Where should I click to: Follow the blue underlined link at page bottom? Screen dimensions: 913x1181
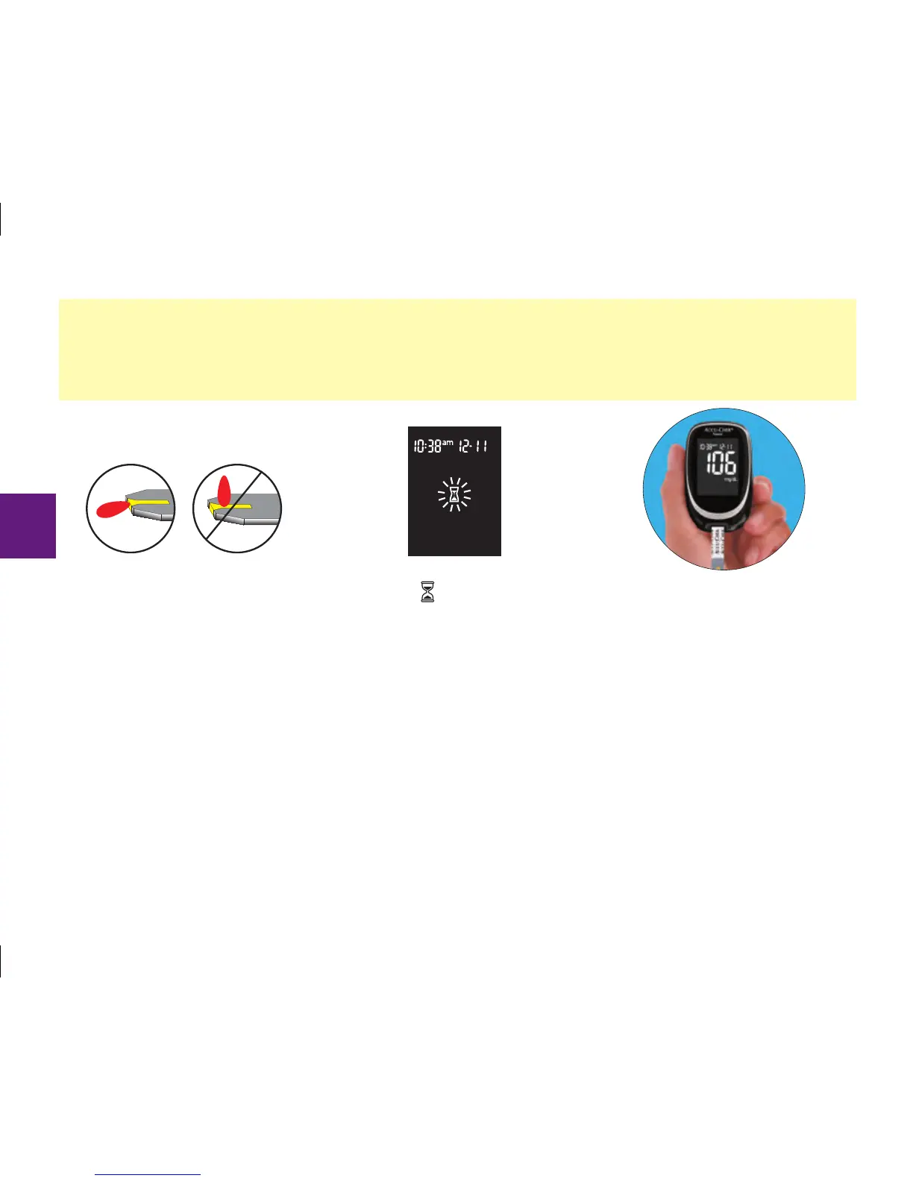point(148,1174)
